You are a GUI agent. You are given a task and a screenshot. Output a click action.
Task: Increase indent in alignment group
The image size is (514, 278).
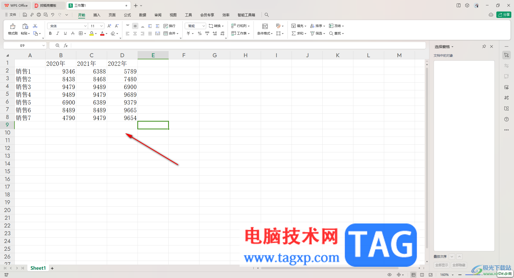(158, 26)
